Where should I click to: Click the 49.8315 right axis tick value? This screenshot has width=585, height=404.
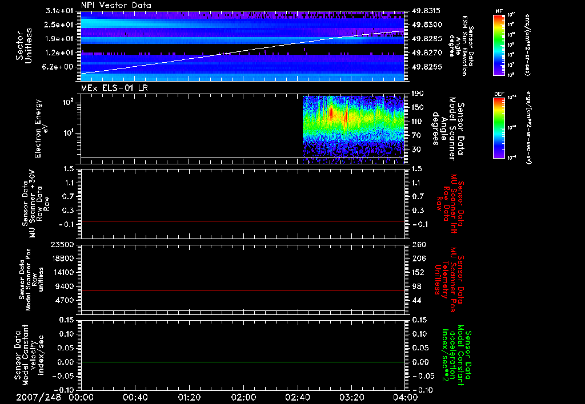coord(426,11)
